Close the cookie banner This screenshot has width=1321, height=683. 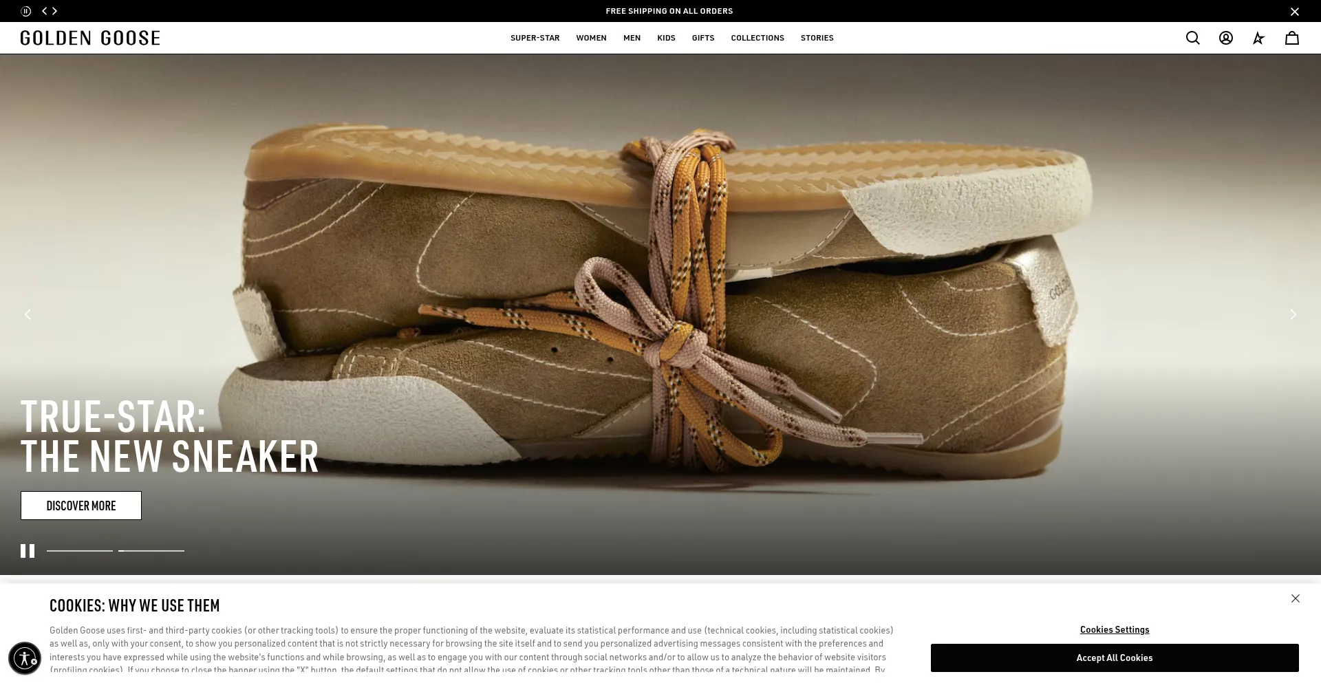pyautogui.click(x=1296, y=598)
